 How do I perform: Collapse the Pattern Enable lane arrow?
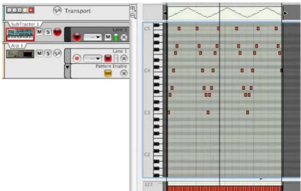(68, 67)
